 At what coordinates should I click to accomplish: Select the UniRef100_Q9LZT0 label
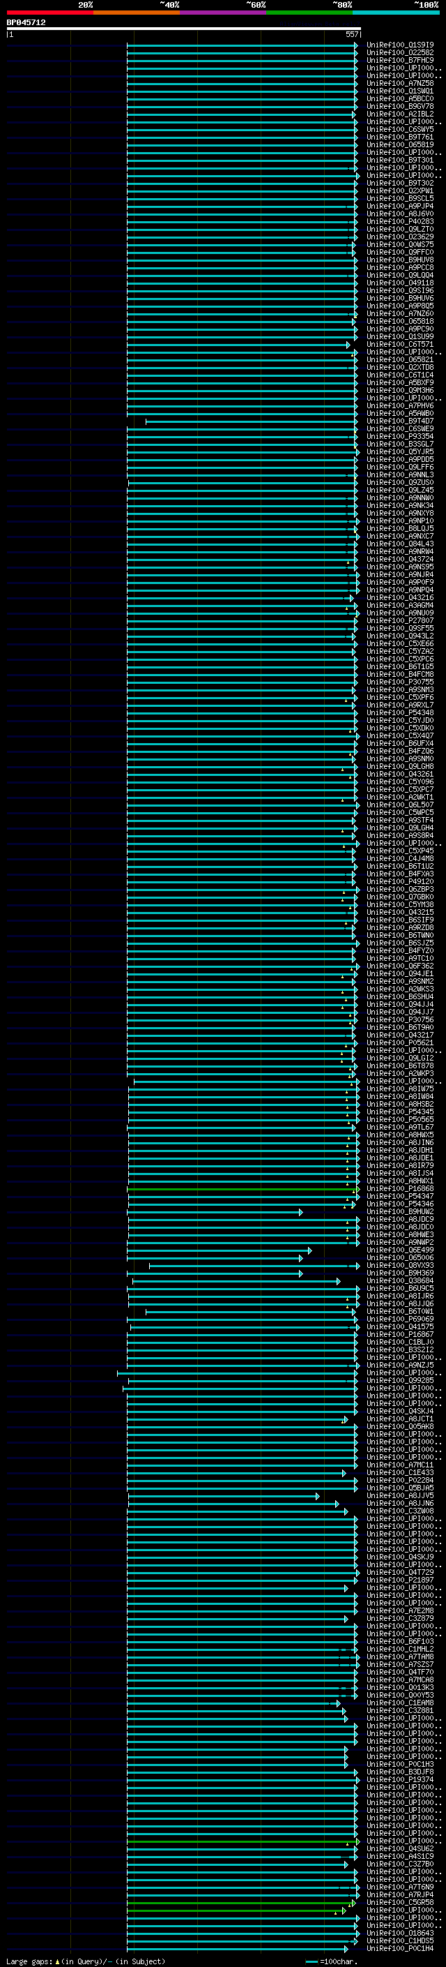[400, 229]
